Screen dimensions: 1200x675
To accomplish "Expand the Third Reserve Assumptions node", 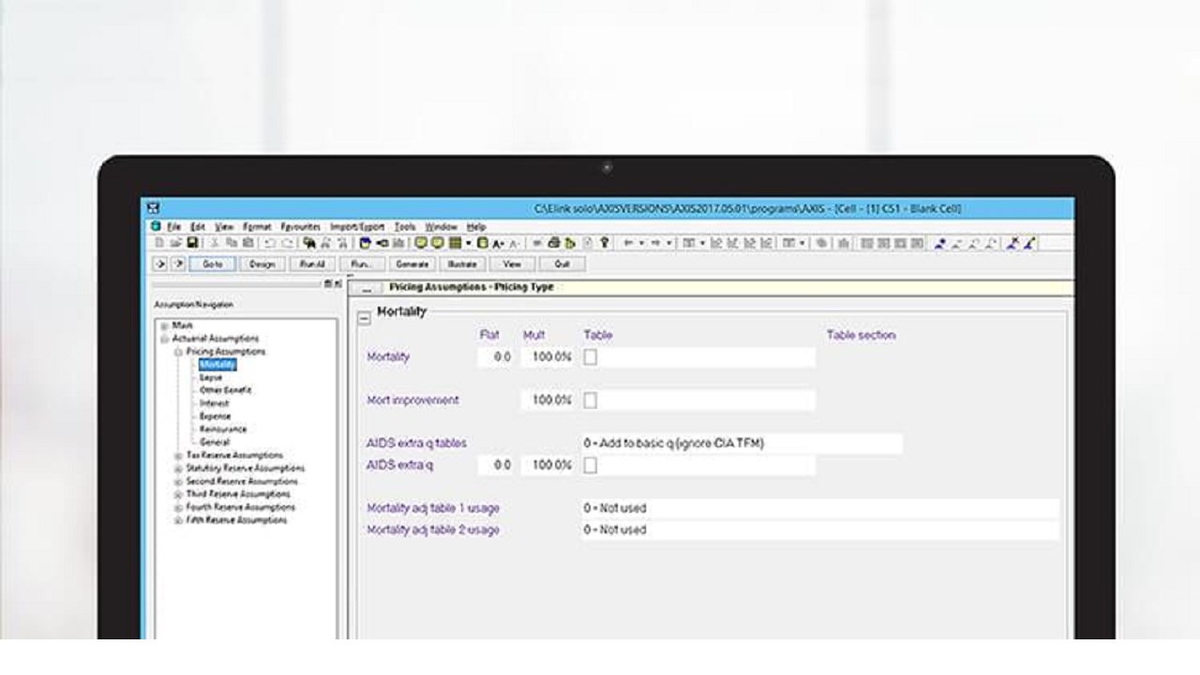I will [x=178, y=495].
